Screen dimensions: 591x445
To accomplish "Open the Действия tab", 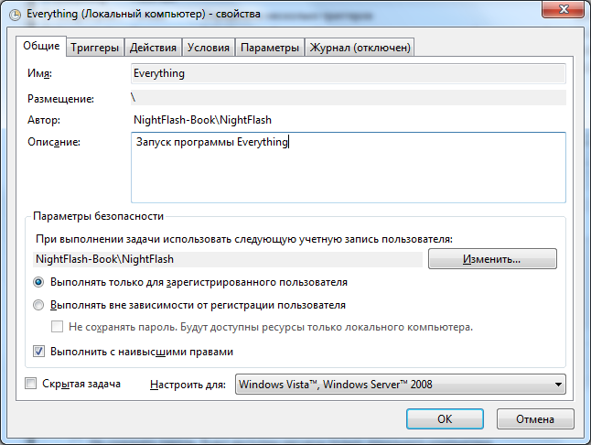I will (x=153, y=48).
